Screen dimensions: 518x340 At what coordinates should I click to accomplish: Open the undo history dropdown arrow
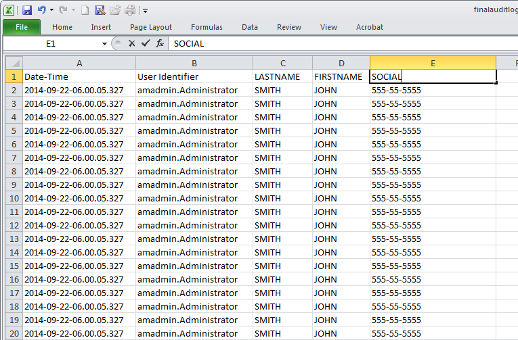tap(52, 10)
